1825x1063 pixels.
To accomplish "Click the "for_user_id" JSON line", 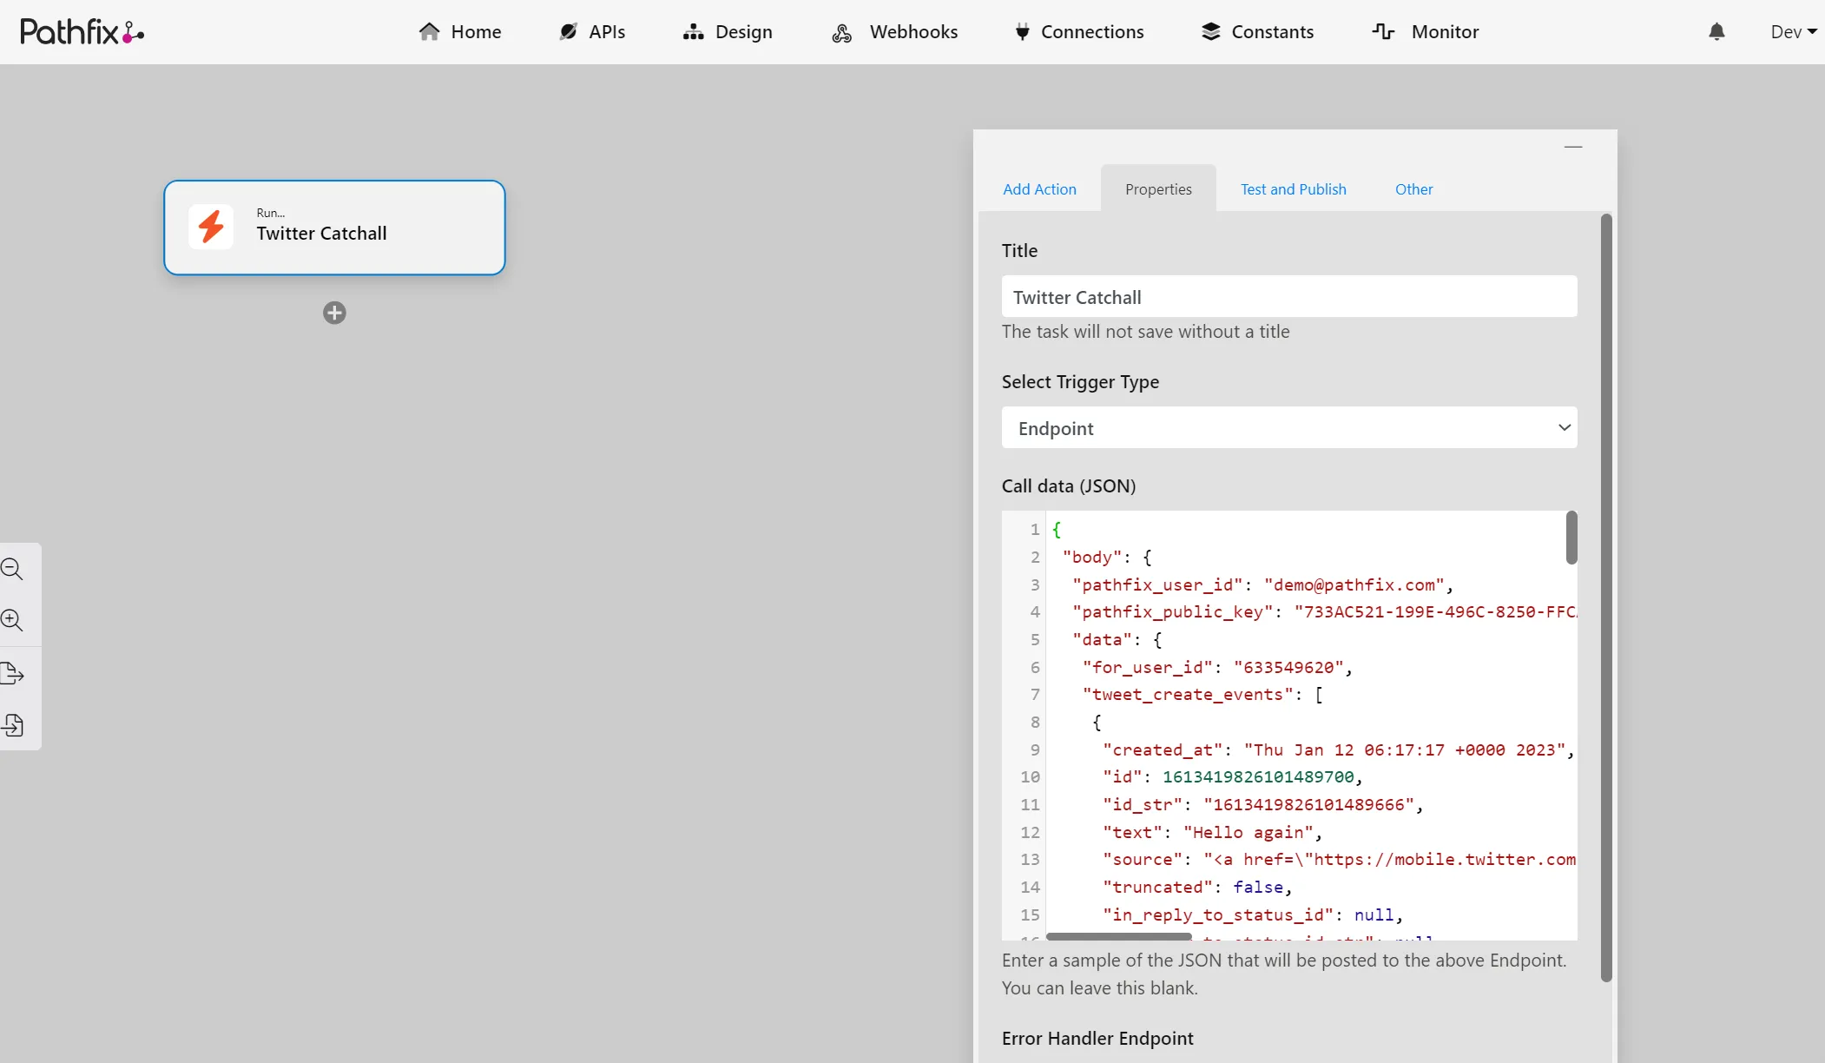I will (1217, 667).
